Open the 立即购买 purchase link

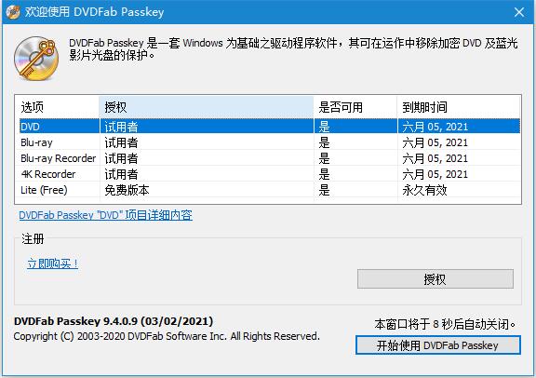[53, 263]
